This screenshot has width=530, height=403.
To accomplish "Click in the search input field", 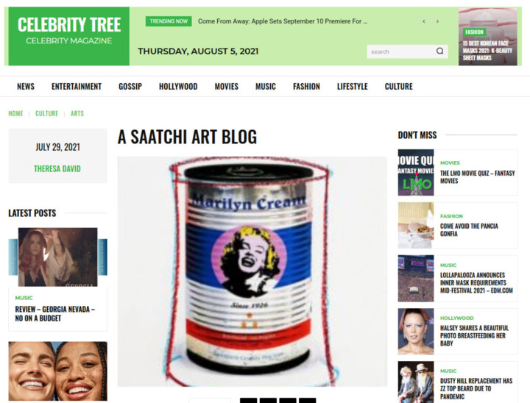I will 400,51.
